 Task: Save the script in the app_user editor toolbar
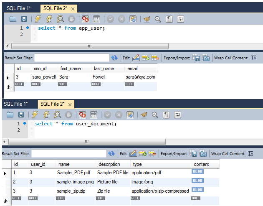click(x=24, y=19)
